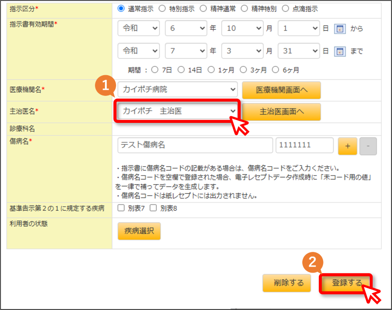The image size is (392, 310).
Task: Expand the end day dropdown showing 31
Action: 299,51
